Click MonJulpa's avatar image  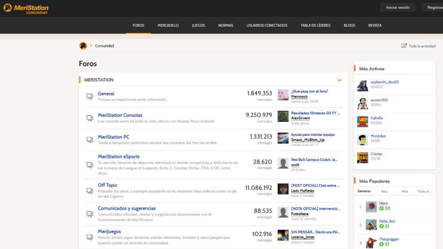click(362, 139)
